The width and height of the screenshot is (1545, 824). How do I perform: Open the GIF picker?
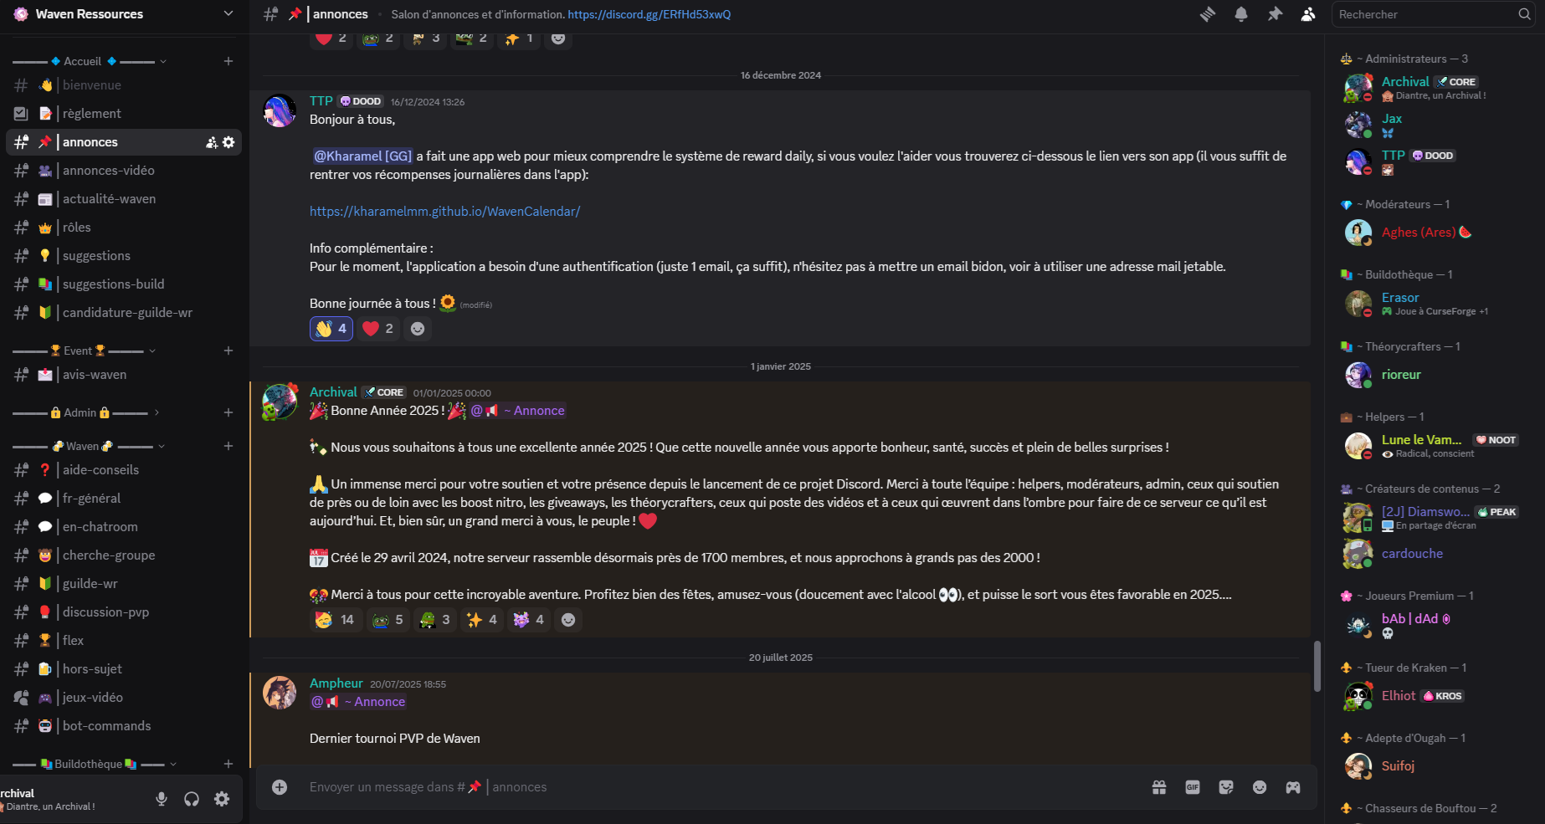1193,787
